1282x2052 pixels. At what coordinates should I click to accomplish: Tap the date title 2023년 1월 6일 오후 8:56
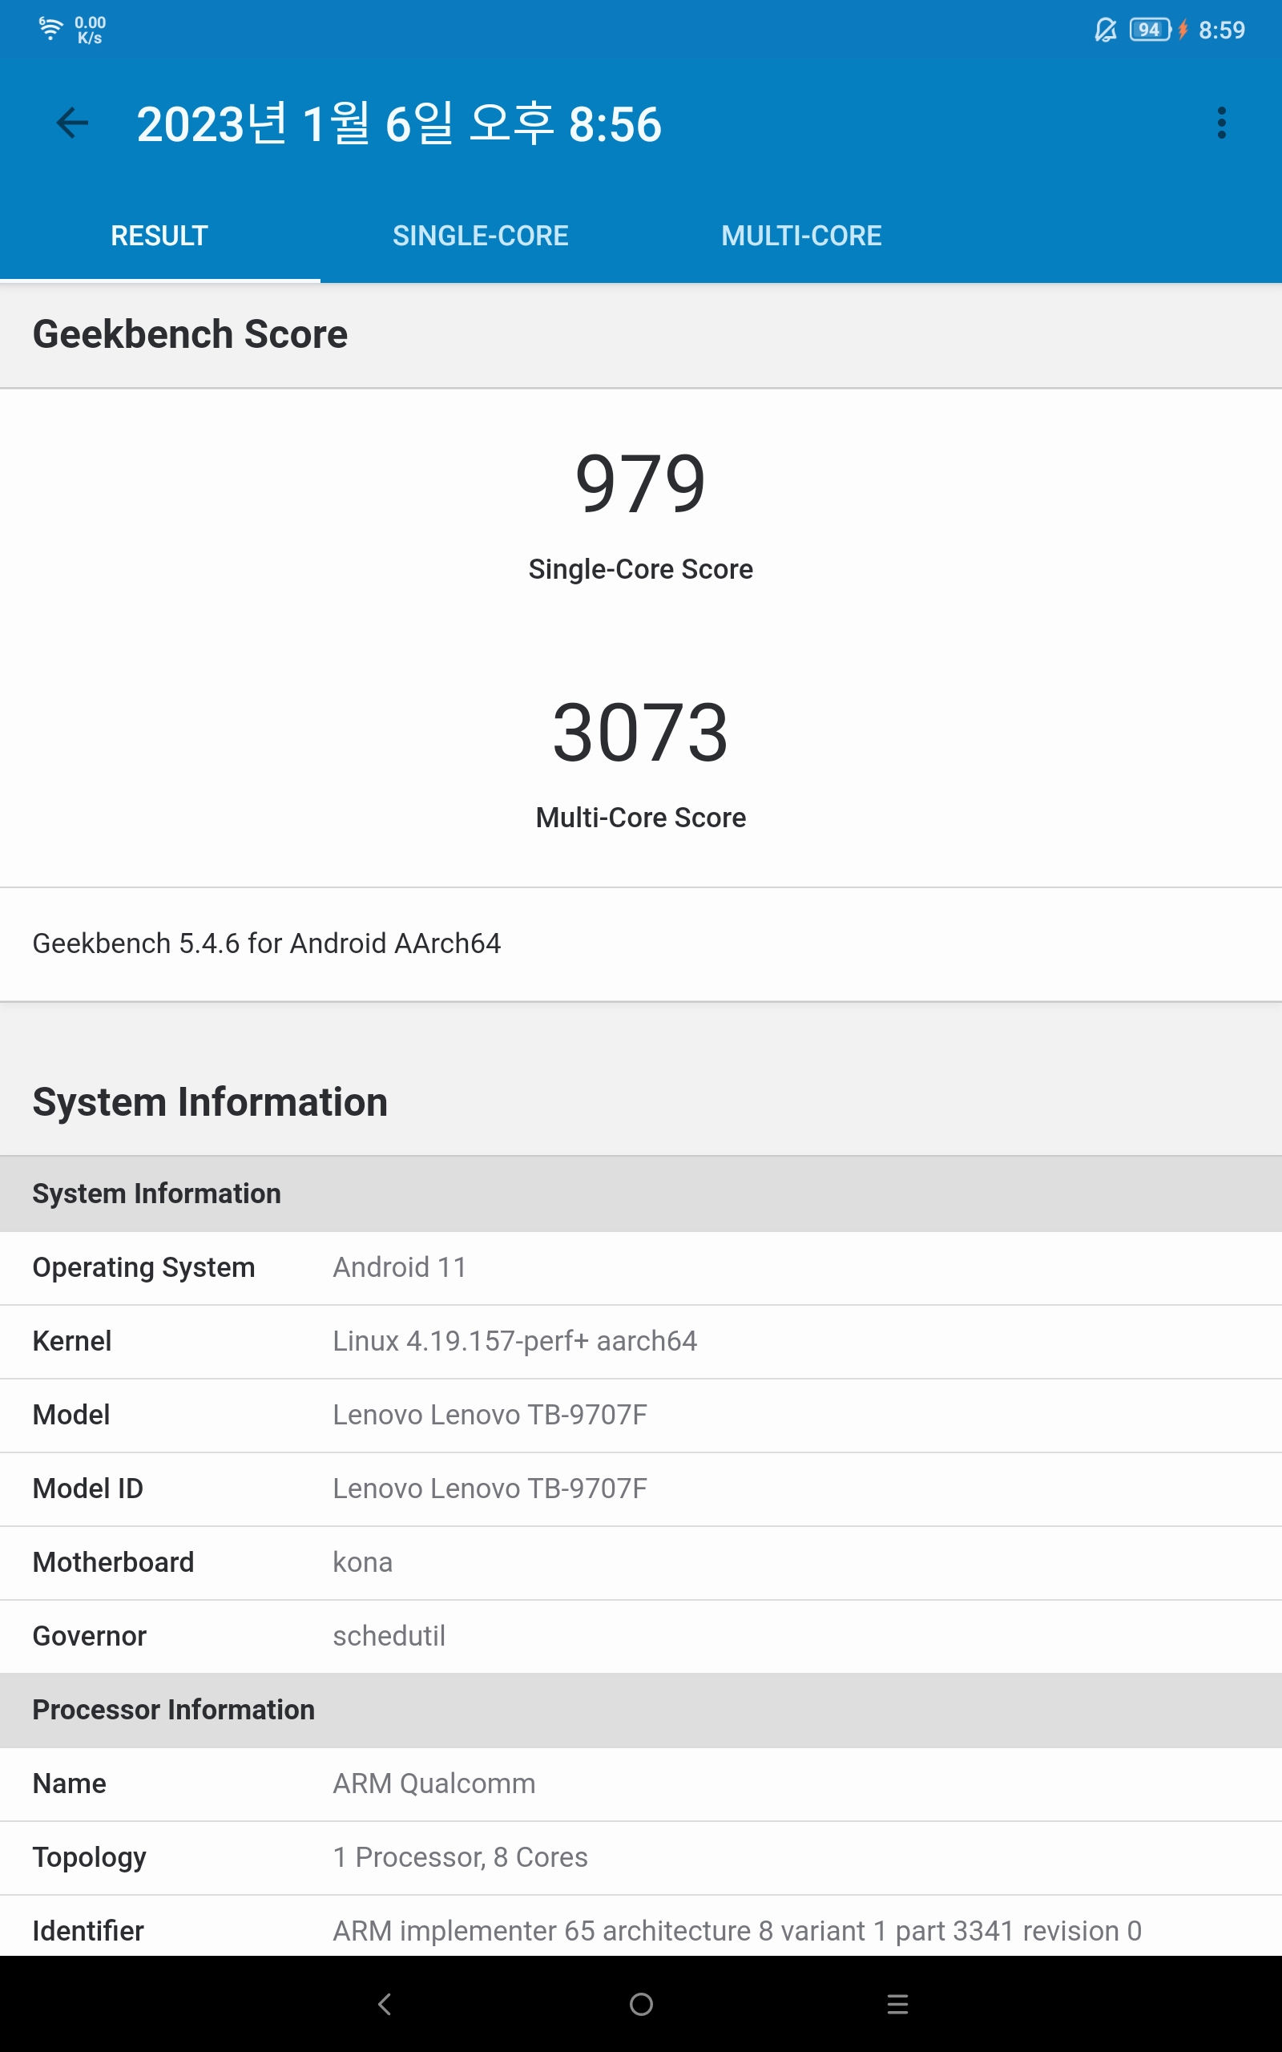click(x=398, y=123)
